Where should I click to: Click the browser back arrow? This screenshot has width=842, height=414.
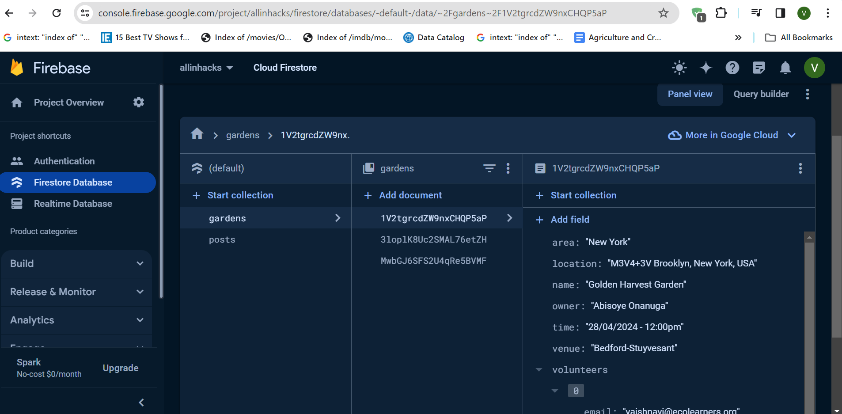(9, 13)
